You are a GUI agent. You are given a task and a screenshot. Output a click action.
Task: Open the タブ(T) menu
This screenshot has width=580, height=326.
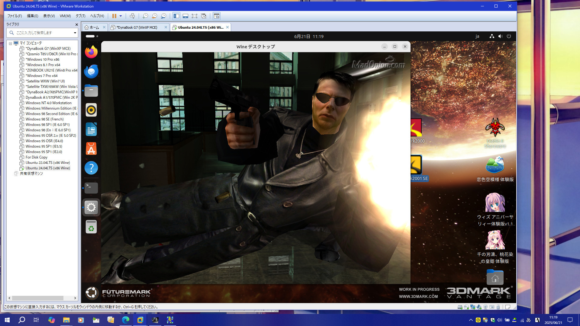pos(81,16)
